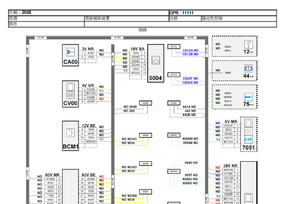284x204 pixels.
Task: Click the blue 'CE12B ND' wire label
Action: 190,54
